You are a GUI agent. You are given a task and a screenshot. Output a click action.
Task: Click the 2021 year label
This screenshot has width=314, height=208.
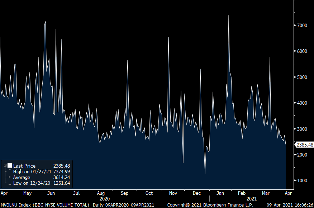coord(252,199)
